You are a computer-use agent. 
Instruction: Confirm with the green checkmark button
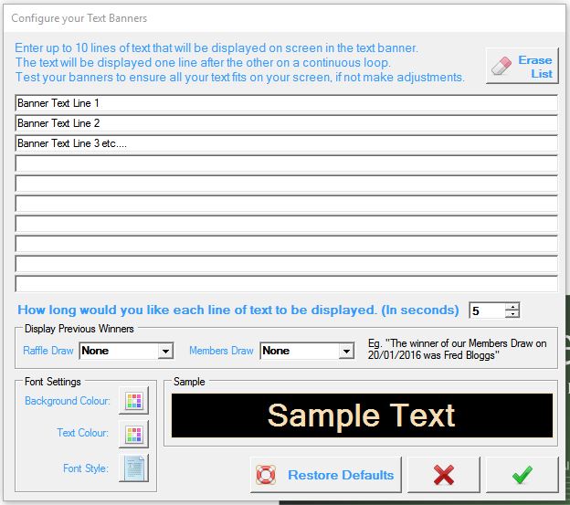click(522, 475)
